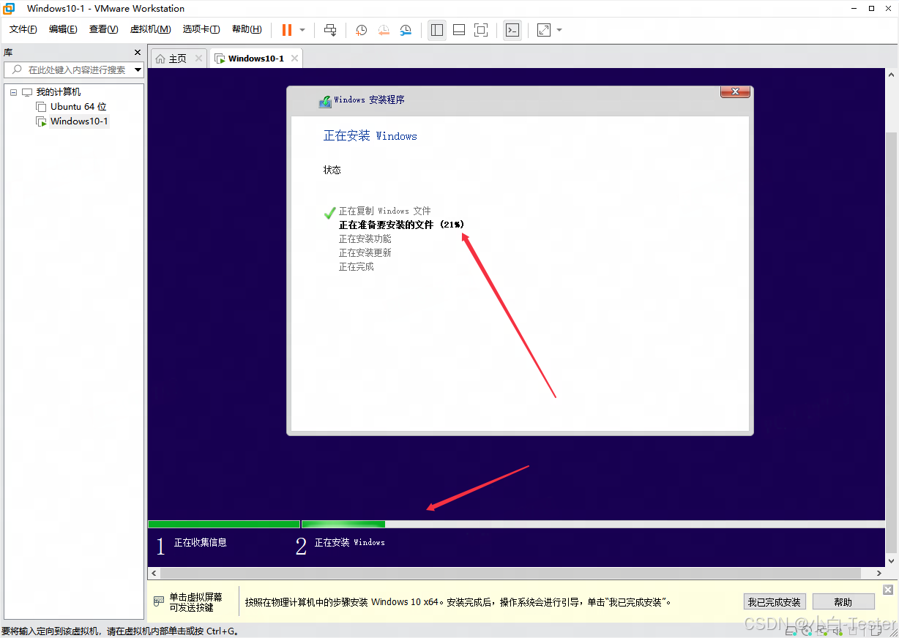Click the 正在复制 Windows 文件 step
This screenshot has height=638, width=899.
[385, 211]
